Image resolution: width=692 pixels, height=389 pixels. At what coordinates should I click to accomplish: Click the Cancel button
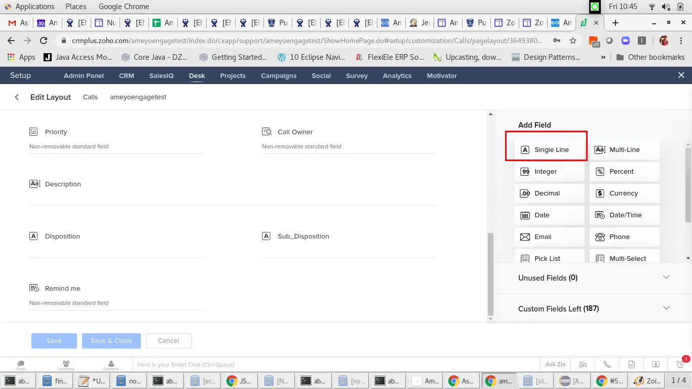pos(169,341)
